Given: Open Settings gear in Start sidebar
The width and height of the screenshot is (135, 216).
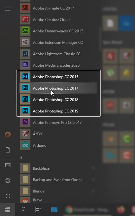Looking at the screenshot, I should coord(8,180).
